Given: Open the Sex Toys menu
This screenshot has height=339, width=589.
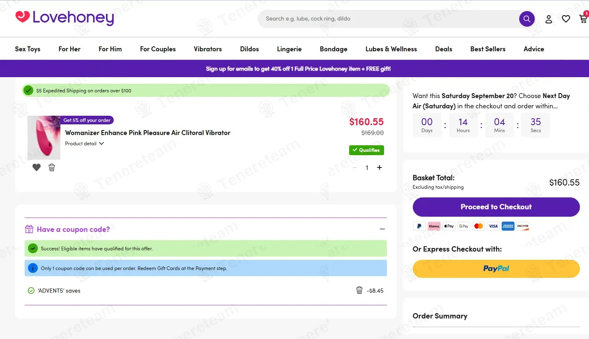Looking at the screenshot, I should coord(28,49).
